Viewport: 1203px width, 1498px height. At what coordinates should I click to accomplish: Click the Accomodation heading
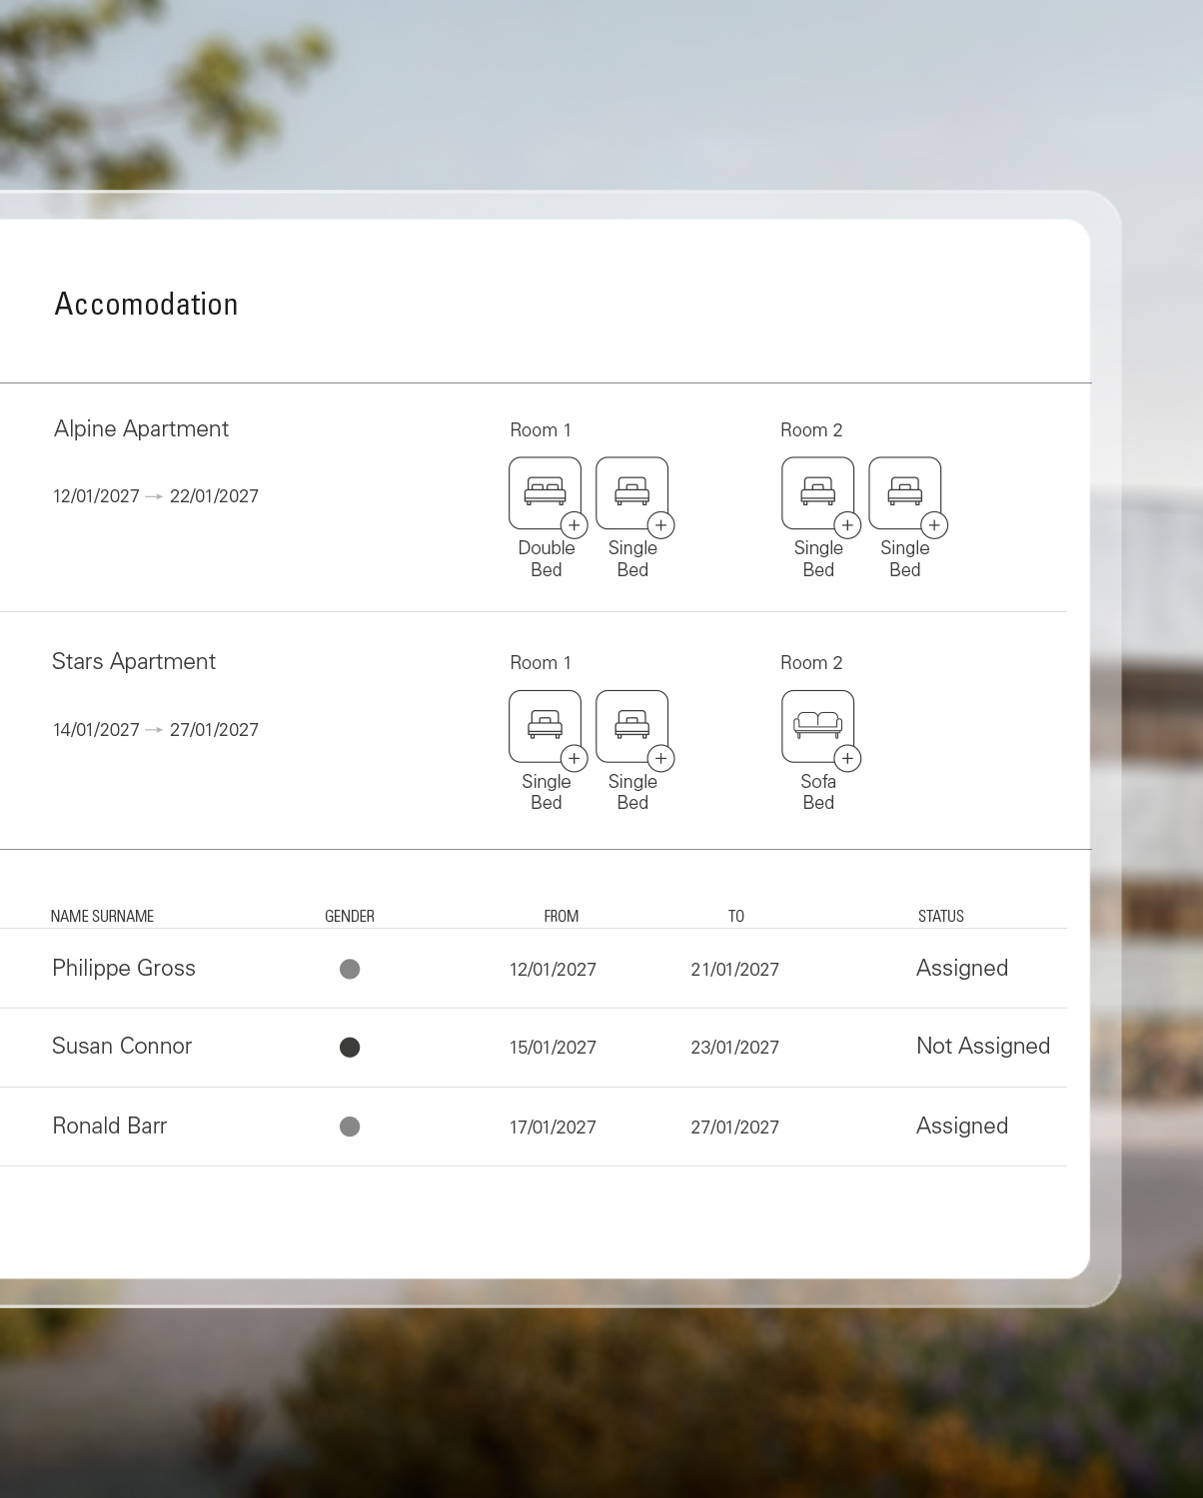pyautogui.click(x=146, y=304)
